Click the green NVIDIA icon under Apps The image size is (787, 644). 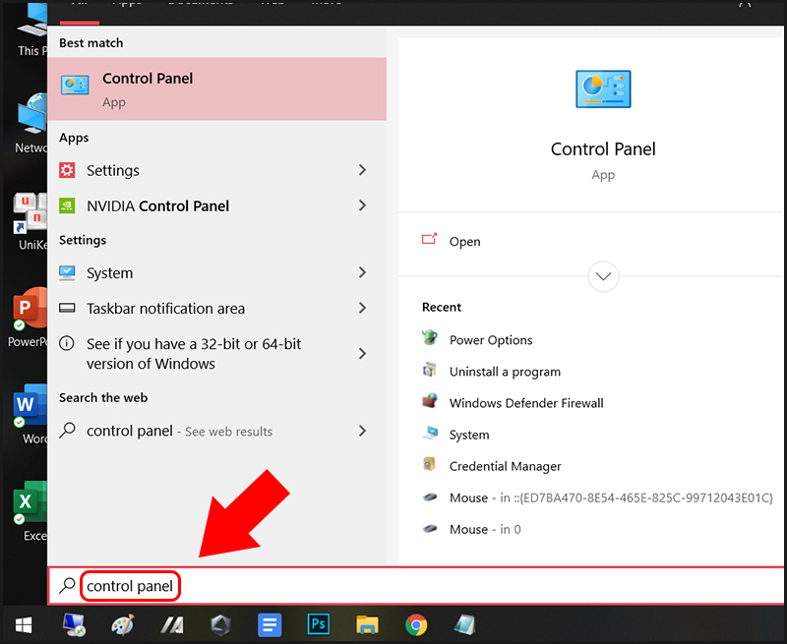point(67,205)
